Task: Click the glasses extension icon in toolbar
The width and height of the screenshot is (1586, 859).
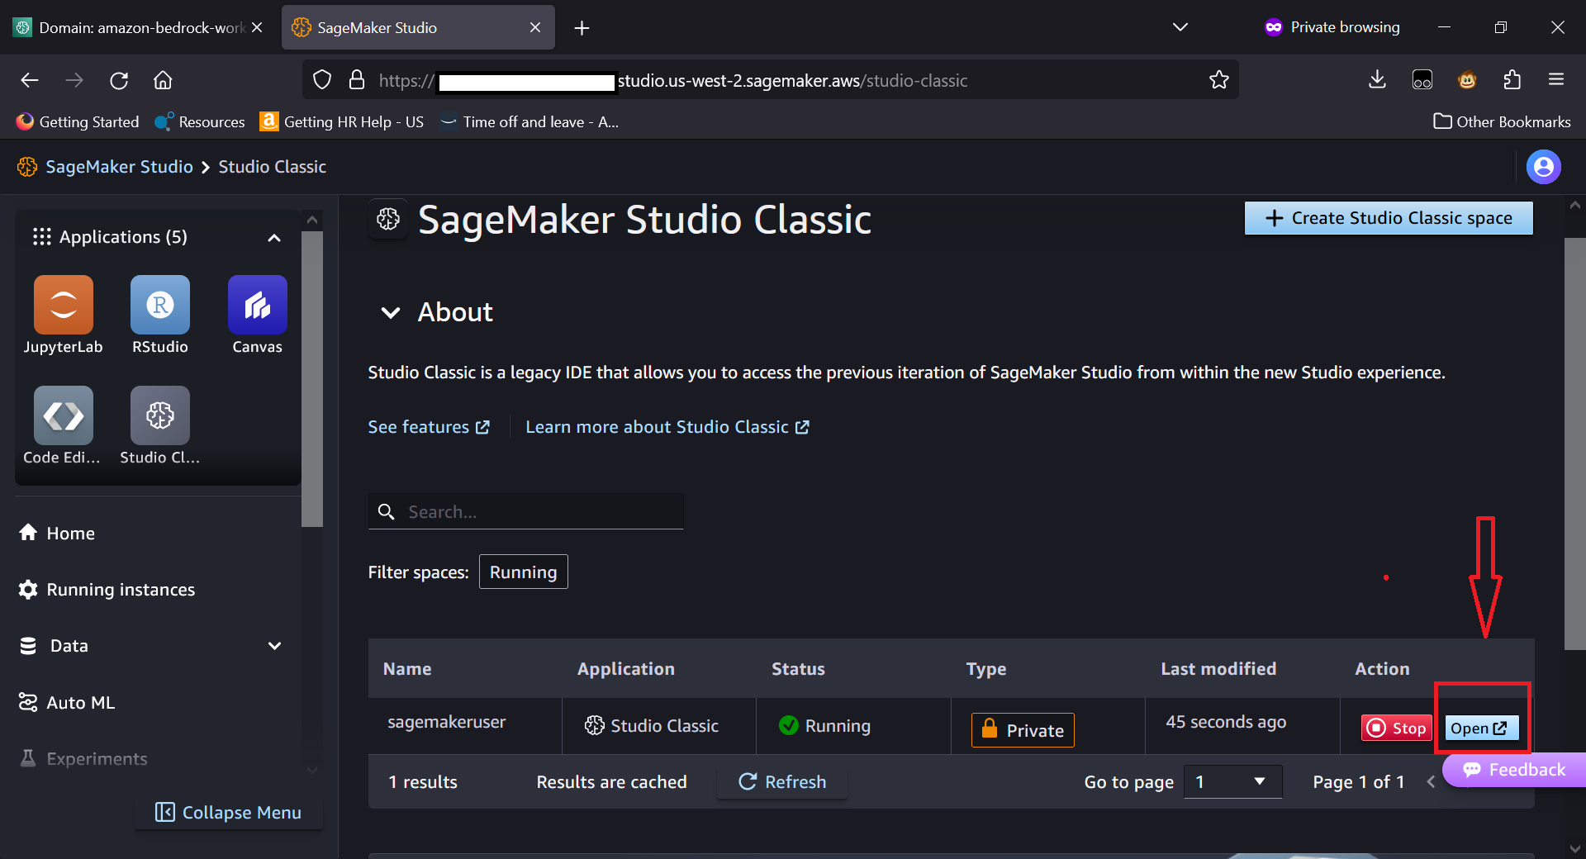Action: click(x=1422, y=80)
